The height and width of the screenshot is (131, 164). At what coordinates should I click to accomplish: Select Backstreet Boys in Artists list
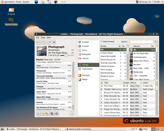pyautogui.click(x=113, y=73)
